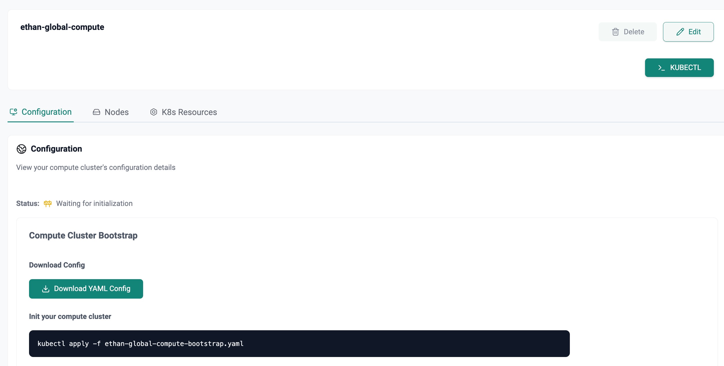Click the download arrow icon on YAML button

(x=46, y=289)
